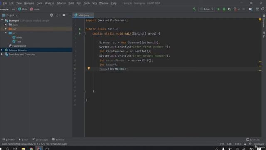Image resolution: width=266 pixels, height=150 pixels.
Task: Open the Run tool window
Action: [x=23, y=140]
